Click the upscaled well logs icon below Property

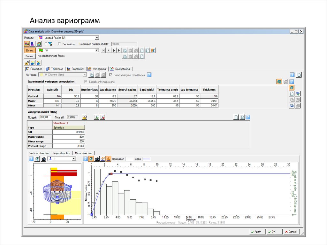27,44
